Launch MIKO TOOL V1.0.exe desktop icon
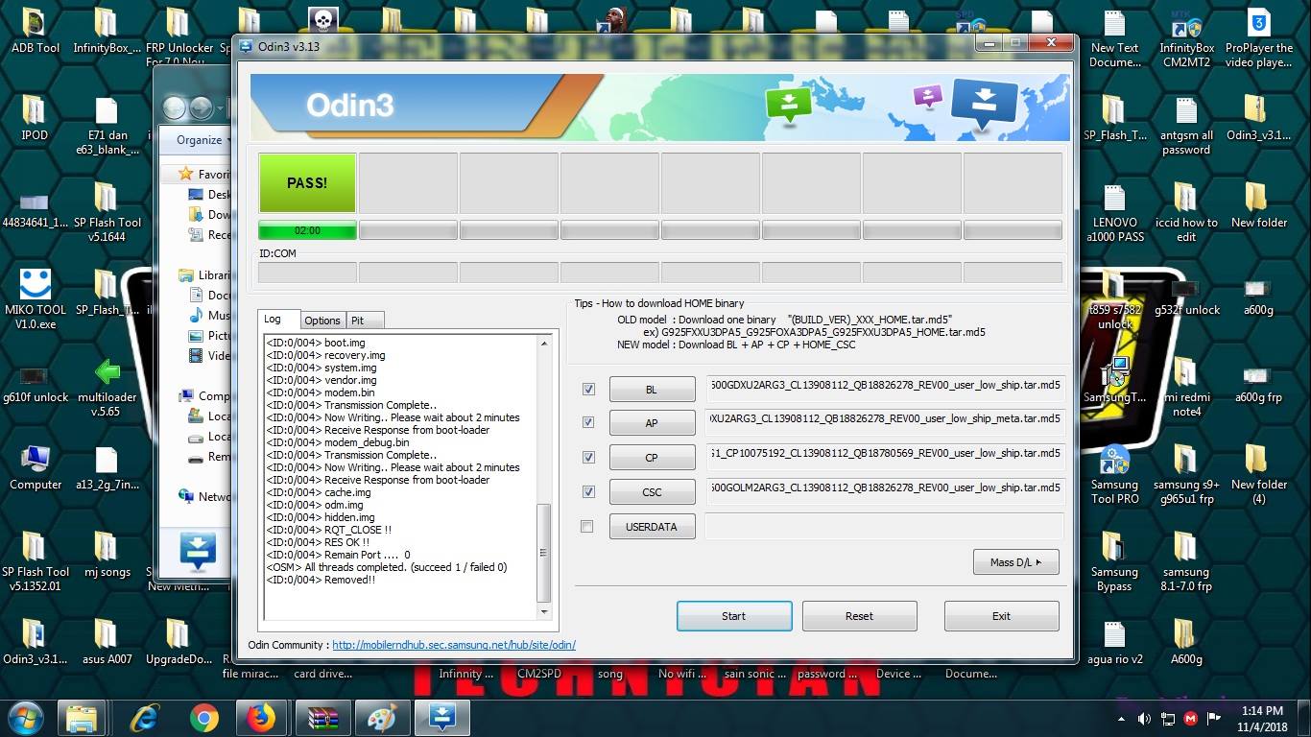1311x737 pixels. pos(36,299)
